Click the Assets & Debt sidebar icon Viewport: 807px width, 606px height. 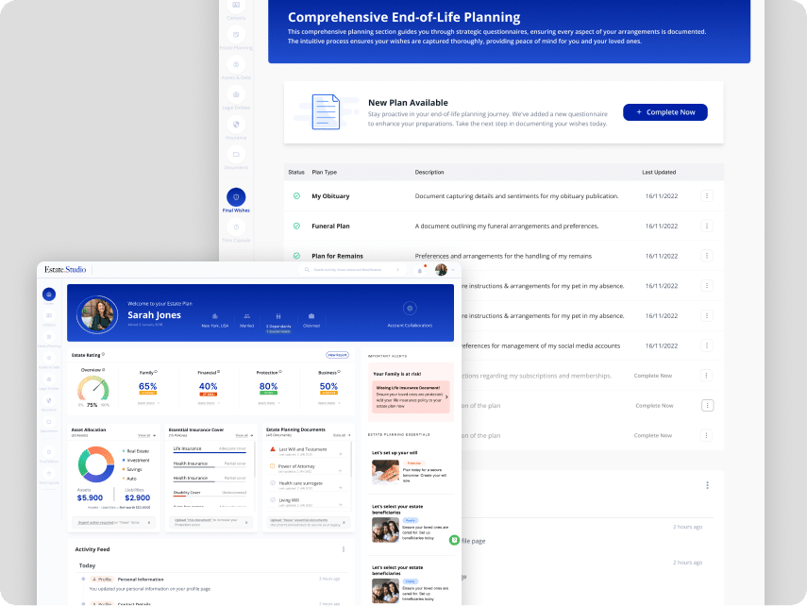[x=236, y=65]
